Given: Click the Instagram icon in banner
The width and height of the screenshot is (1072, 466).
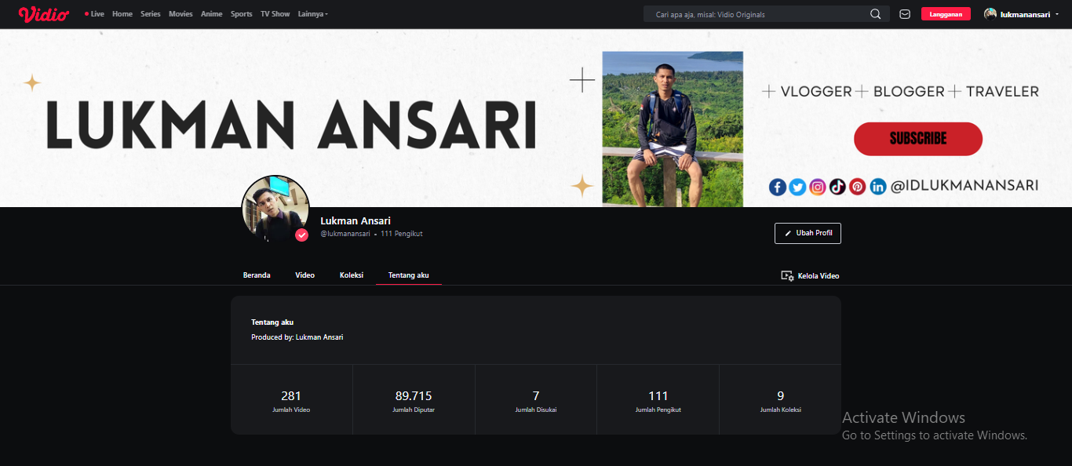Looking at the screenshot, I should 818,187.
